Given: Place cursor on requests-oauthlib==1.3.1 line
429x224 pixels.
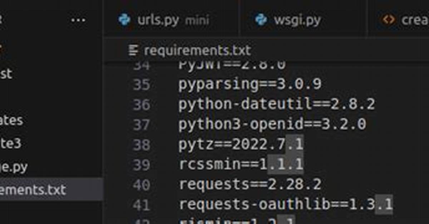Looking at the screenshot, I should tap(286, 205).
